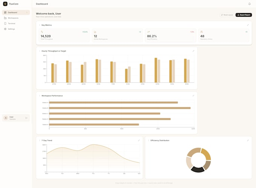Open the User Operator profile card

tap(16, 118)
